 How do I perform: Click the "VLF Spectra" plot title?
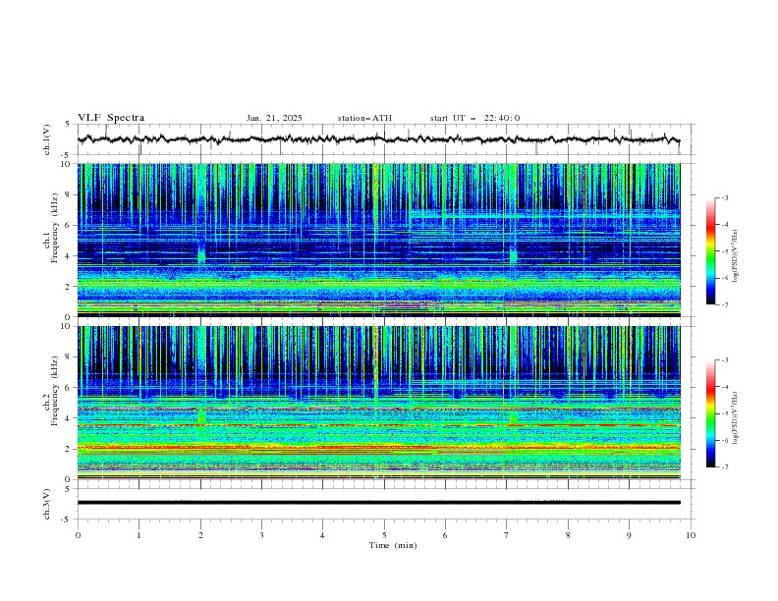coord(111,118)
